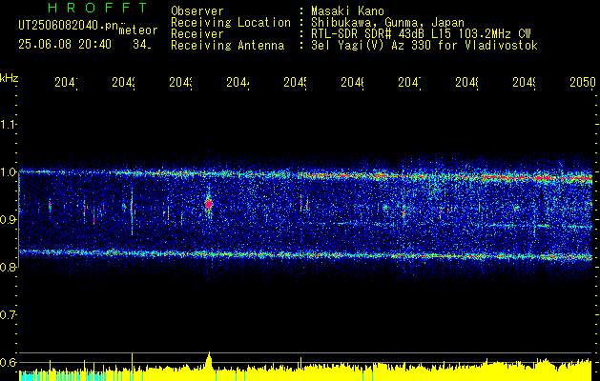
Task: Click the bright pink meteor echo blob
Action: [x=209, y=204]
